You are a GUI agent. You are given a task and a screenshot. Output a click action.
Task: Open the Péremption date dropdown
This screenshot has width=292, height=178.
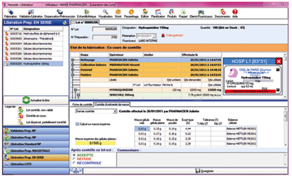154,36
